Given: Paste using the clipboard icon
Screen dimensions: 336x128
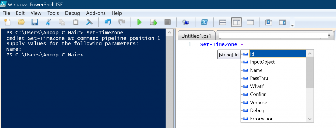Looking at the screenshot, I should point(75,22).
